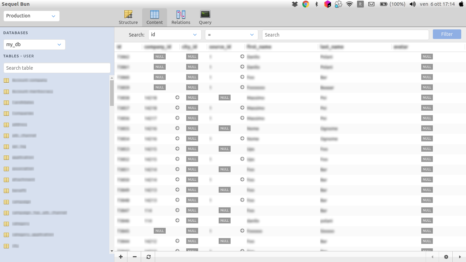Open the id search field dropdown
The width and height of the screenshot is (466, 262).
coord(175,35)
